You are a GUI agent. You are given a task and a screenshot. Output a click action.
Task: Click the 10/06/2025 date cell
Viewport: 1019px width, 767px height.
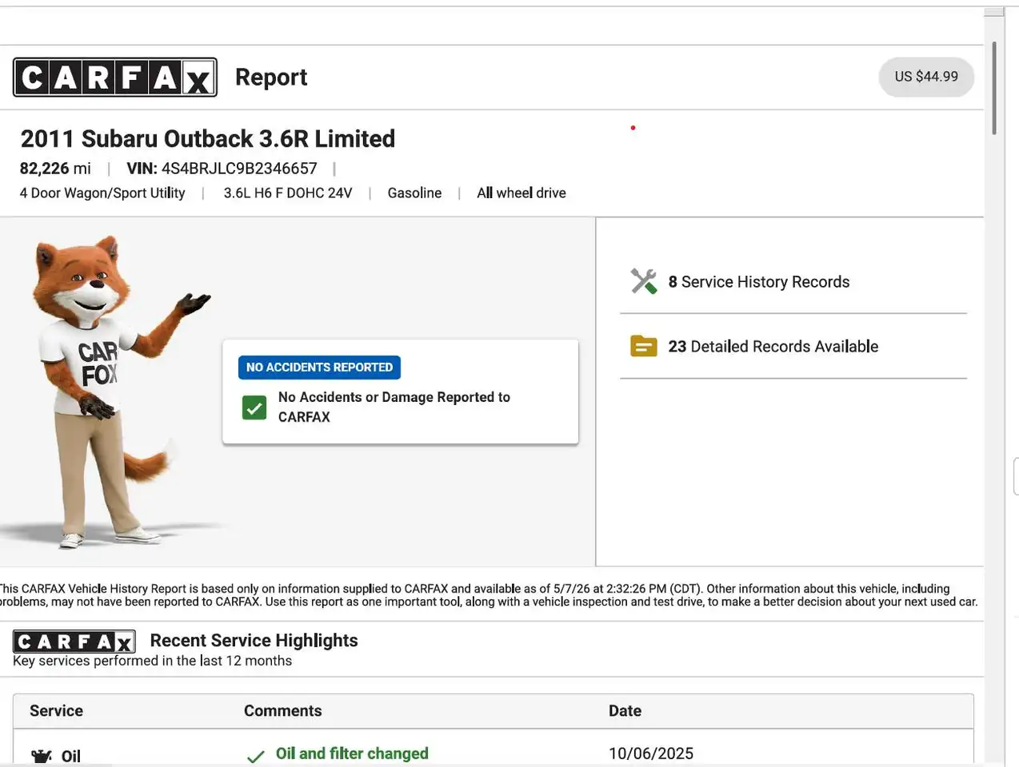[x=651, y=753]
